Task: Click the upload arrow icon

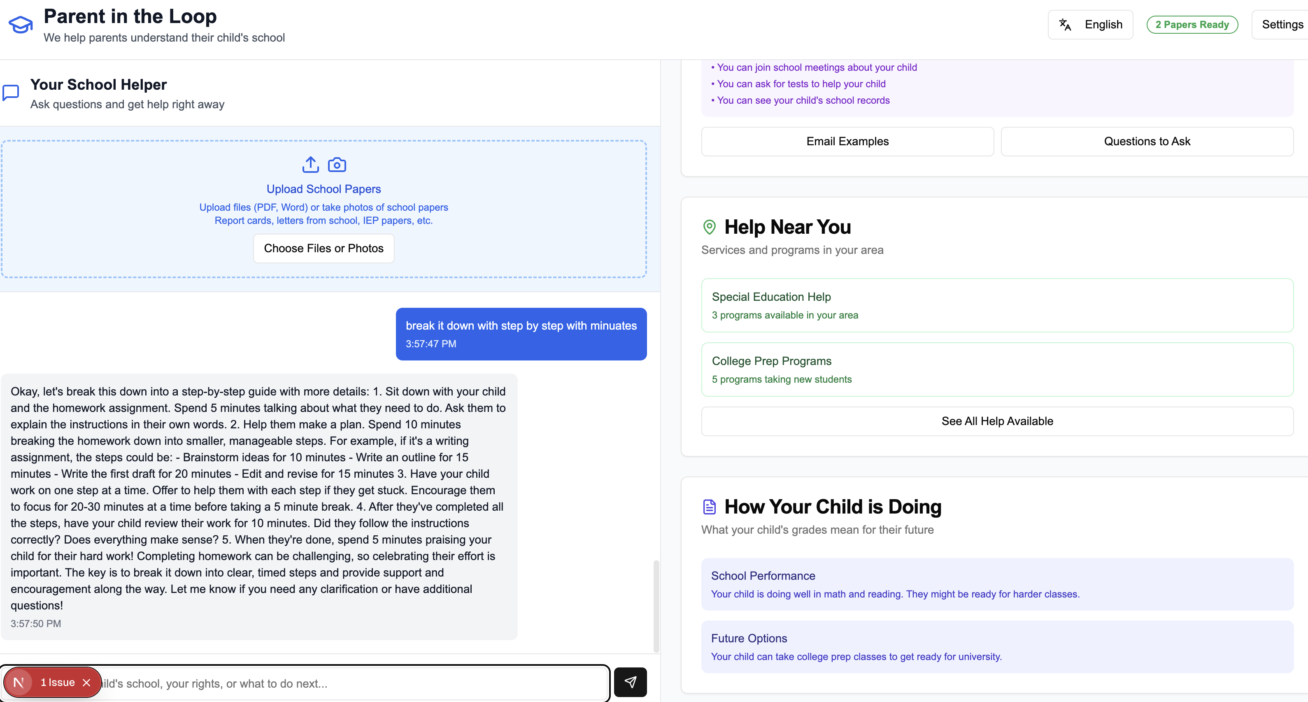Action: (310, 165)
